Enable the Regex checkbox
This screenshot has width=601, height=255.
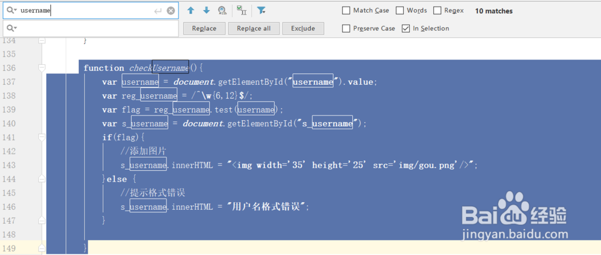click(438, 11)
